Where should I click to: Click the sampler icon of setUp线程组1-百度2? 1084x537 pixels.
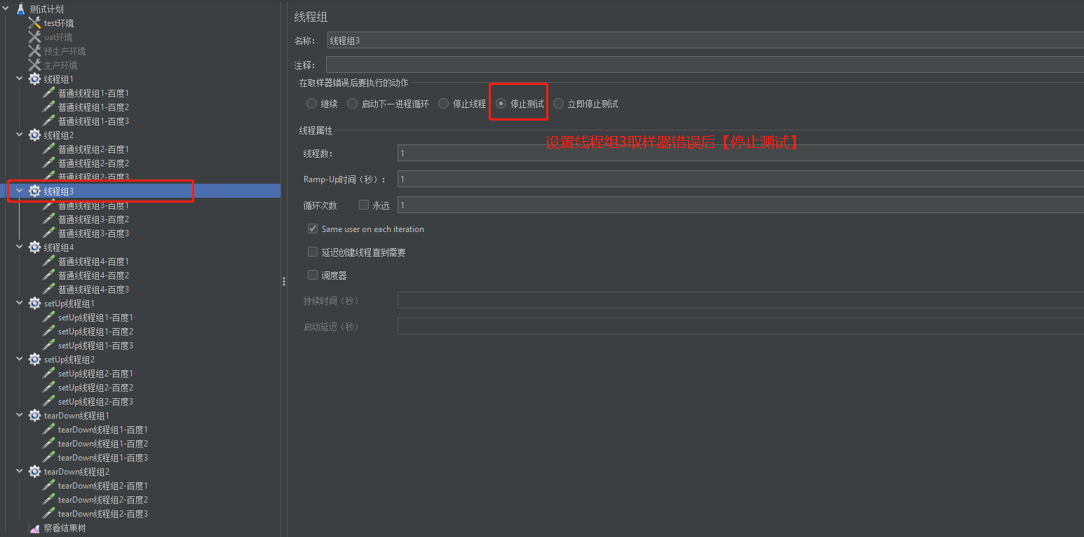click(x=48, y=332)
